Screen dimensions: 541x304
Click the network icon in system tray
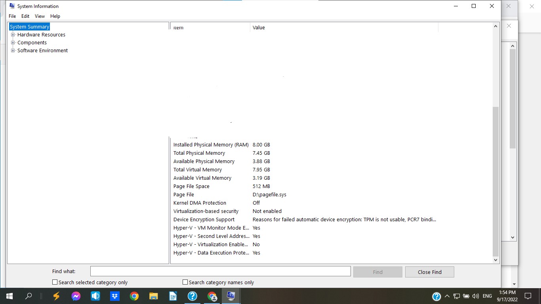[x=457, y=296]
